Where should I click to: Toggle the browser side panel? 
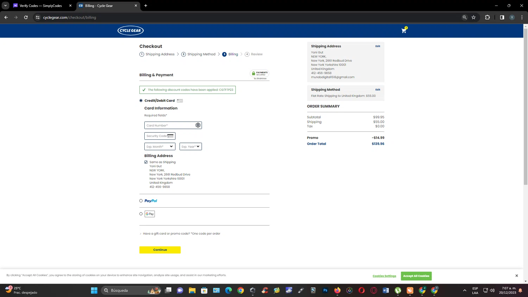click(502, 17)
